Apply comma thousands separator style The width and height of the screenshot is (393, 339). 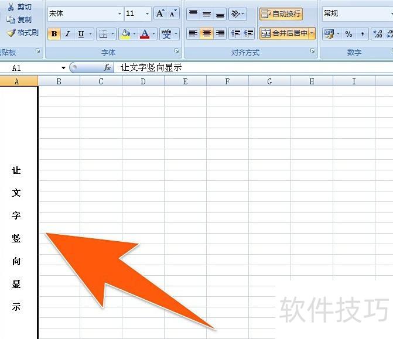coord(362,34)
